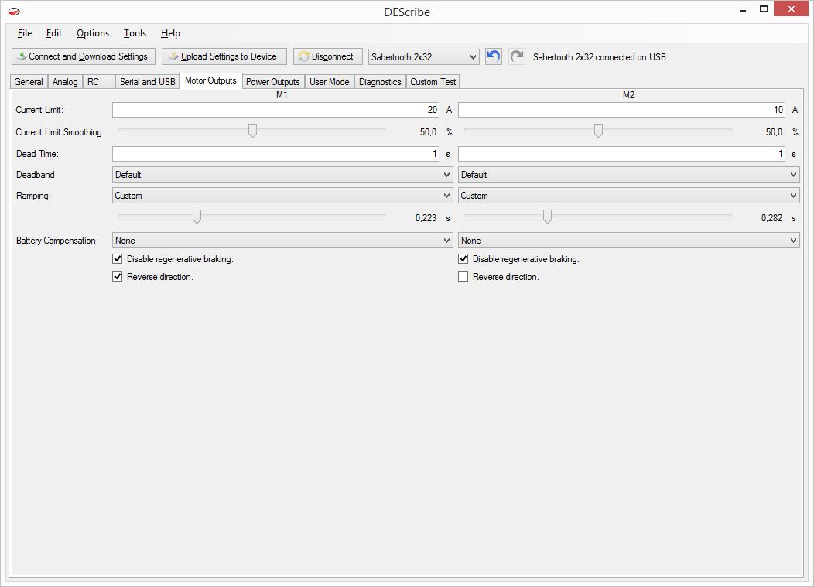Open the Sabertooth 2x32 device dropdown

(x=424, y=57)
